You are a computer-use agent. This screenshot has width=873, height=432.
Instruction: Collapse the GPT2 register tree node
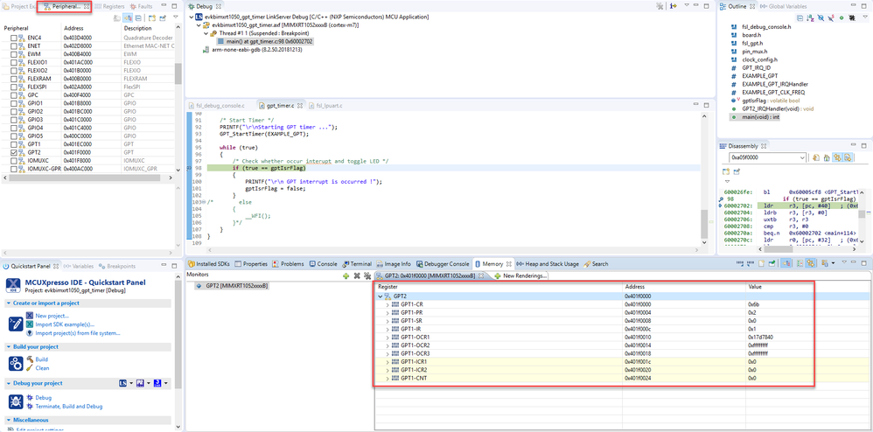(x=381, y=296)
